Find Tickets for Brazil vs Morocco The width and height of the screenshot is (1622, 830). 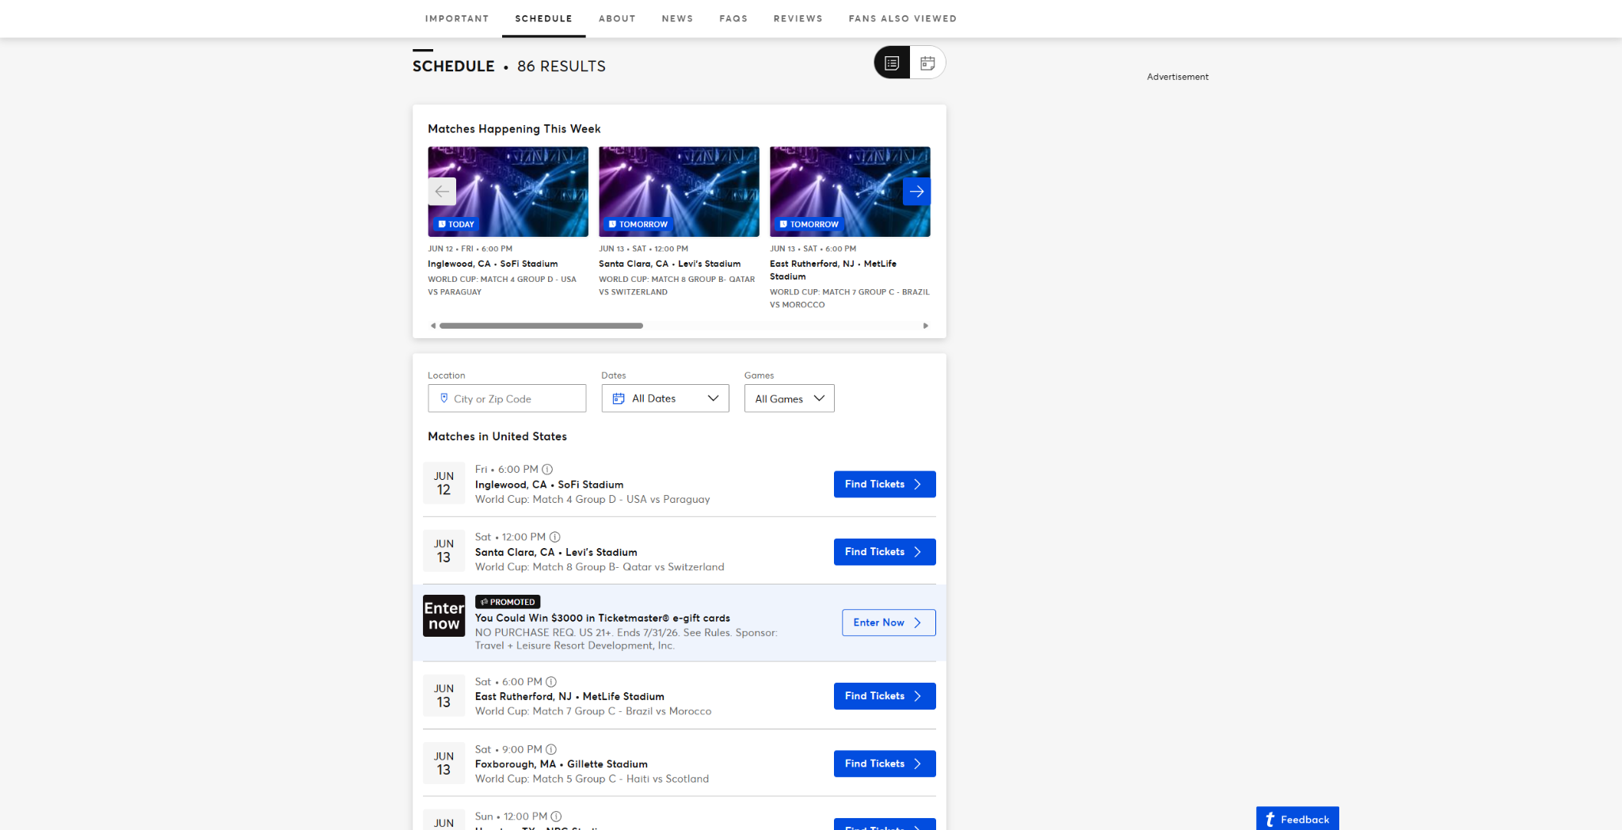pyautogui.click(x=885, y=696)
